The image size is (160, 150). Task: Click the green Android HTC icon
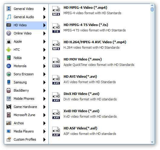(x=9, y=50)
